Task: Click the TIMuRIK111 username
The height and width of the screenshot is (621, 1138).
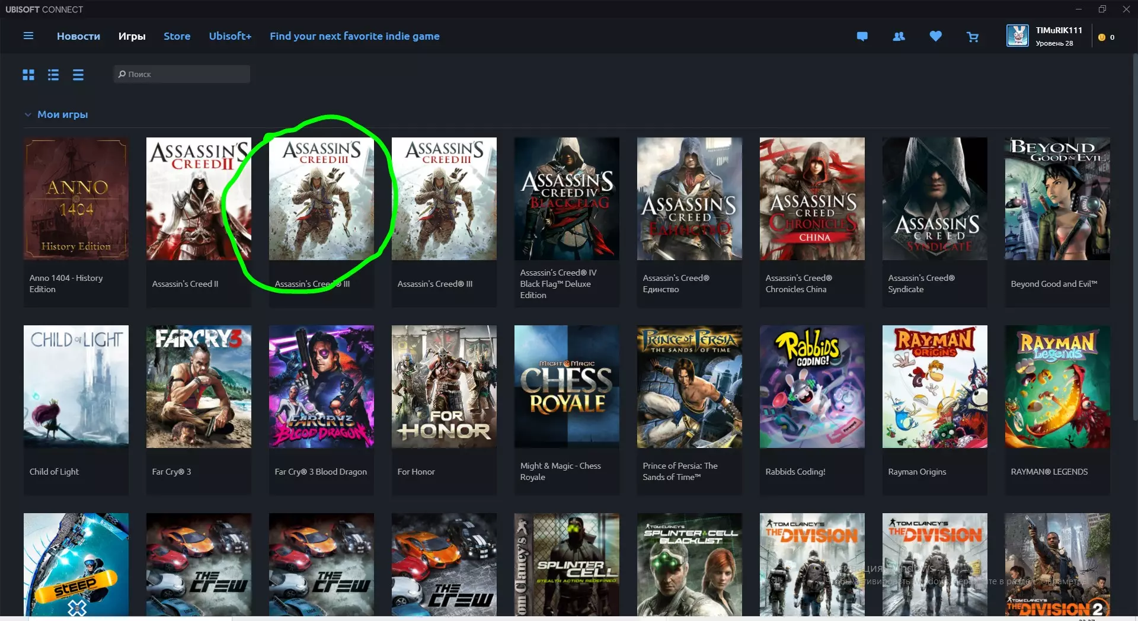Action: (x=1059, y=30)
